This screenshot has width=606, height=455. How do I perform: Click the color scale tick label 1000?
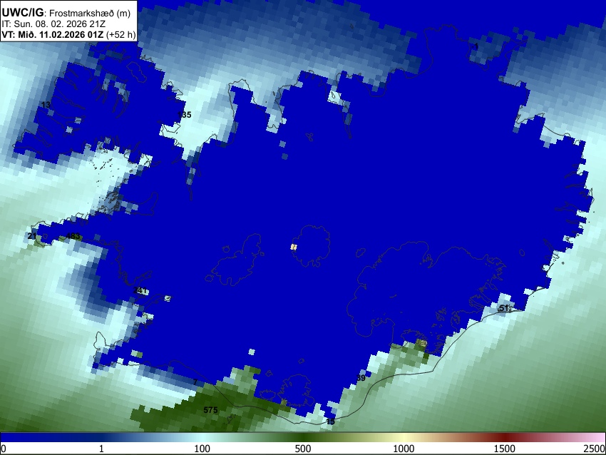[x=404, y=449]
